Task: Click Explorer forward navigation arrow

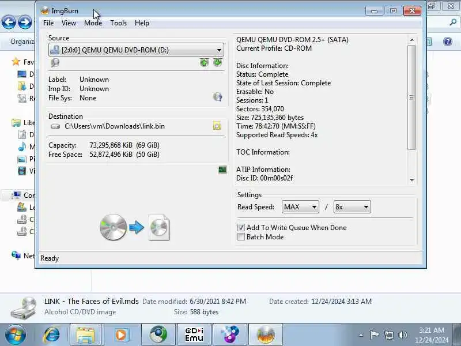Action: (x=25, y=22)
